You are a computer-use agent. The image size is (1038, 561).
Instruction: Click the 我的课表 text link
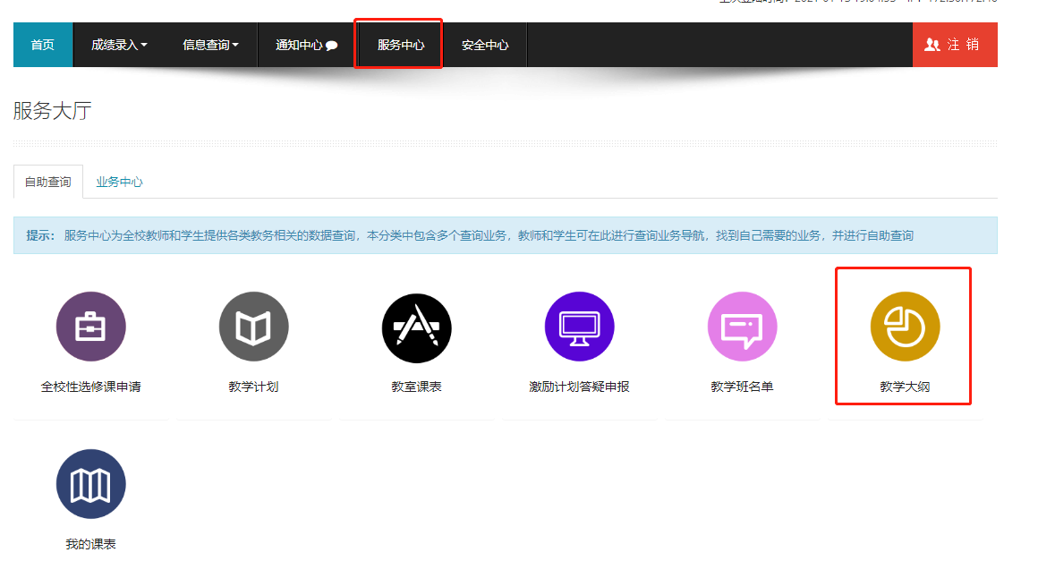tap(90, 544)
